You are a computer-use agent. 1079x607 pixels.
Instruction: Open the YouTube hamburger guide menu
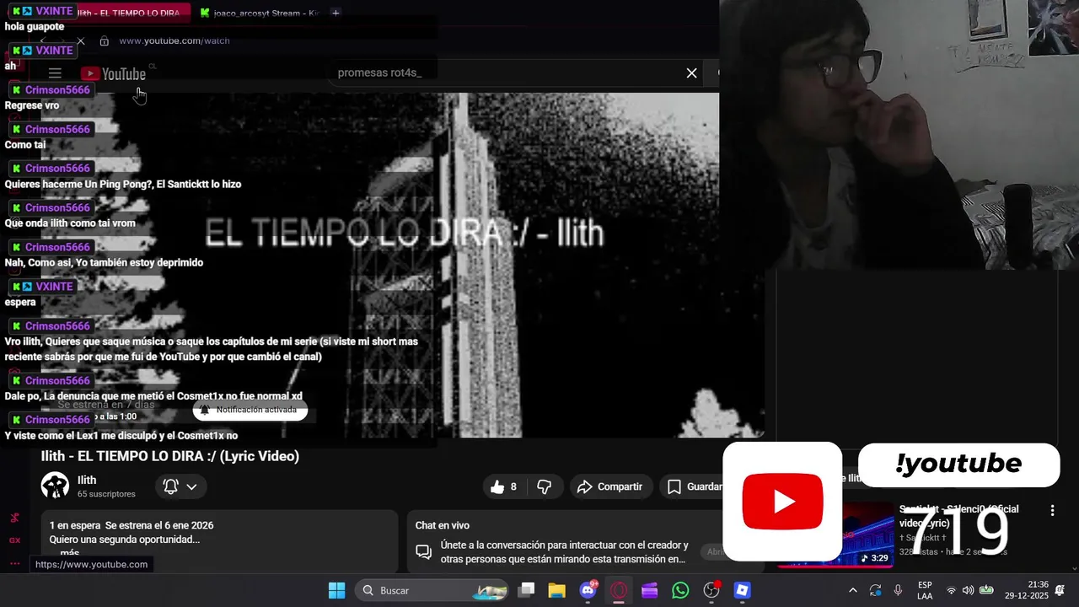click(x=55, y=73)
